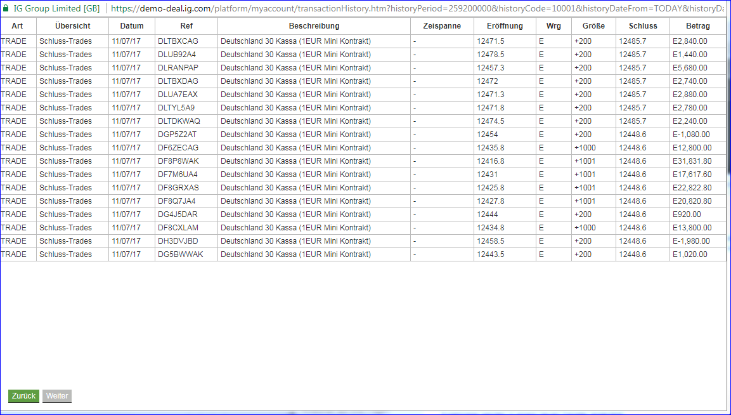Click the Ref column header

(186, 26)
